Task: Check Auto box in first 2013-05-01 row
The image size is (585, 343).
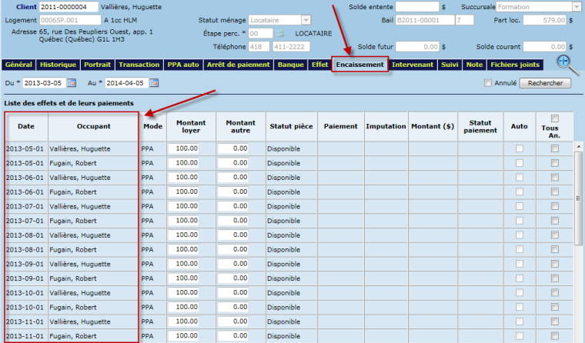Action: click(x=520, y=148)
